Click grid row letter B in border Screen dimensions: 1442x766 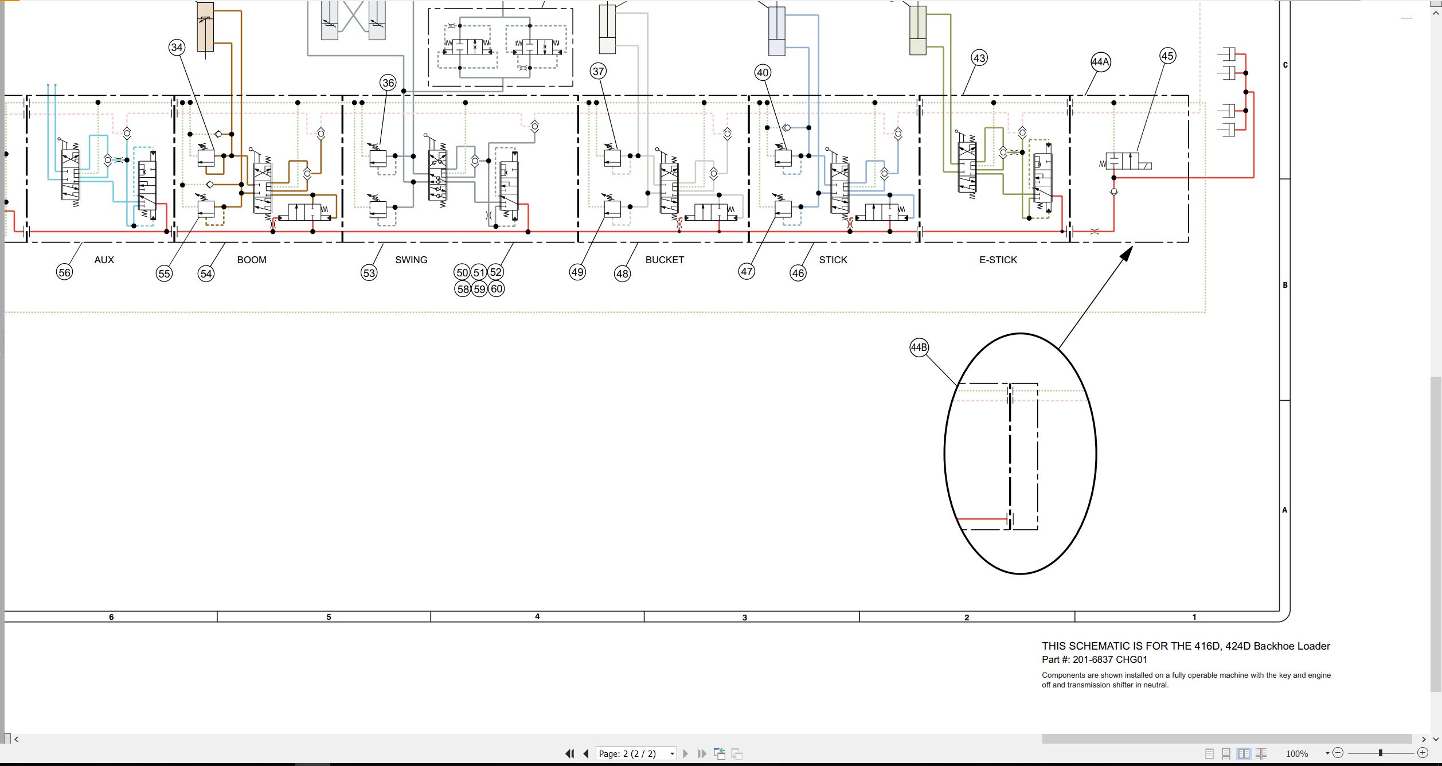coord(1285,285)
